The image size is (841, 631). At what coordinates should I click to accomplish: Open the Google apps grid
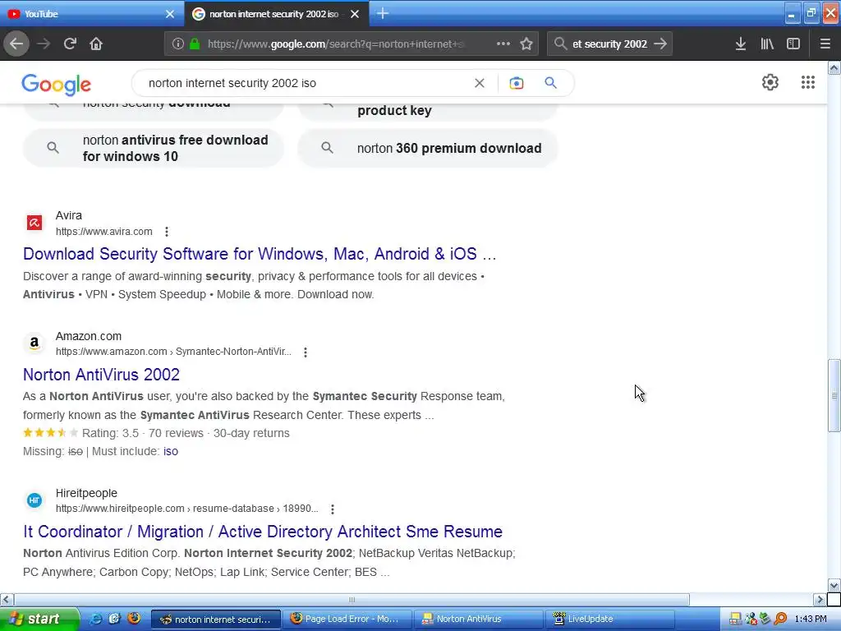tap(808, 82)
